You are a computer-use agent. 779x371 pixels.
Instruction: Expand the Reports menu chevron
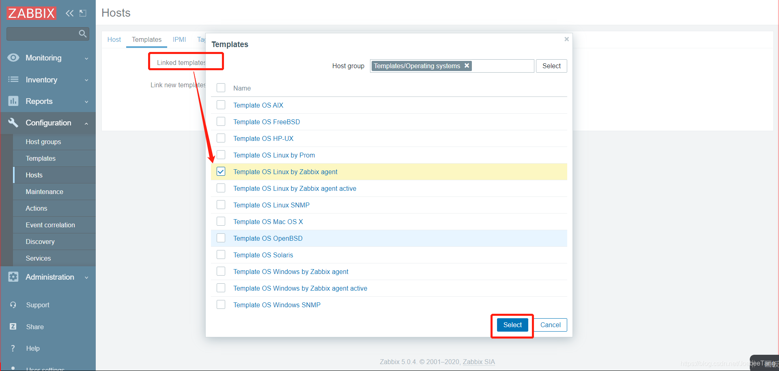coord(86,102)
